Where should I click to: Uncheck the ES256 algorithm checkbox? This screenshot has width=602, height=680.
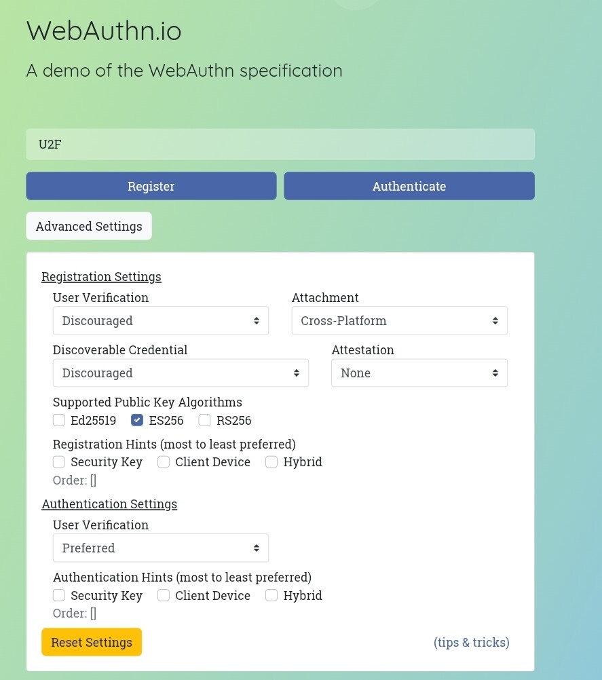coord(137,420)
